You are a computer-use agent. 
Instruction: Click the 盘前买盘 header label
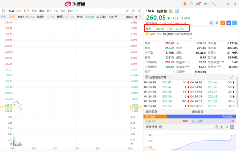click(x=151, y=112)
